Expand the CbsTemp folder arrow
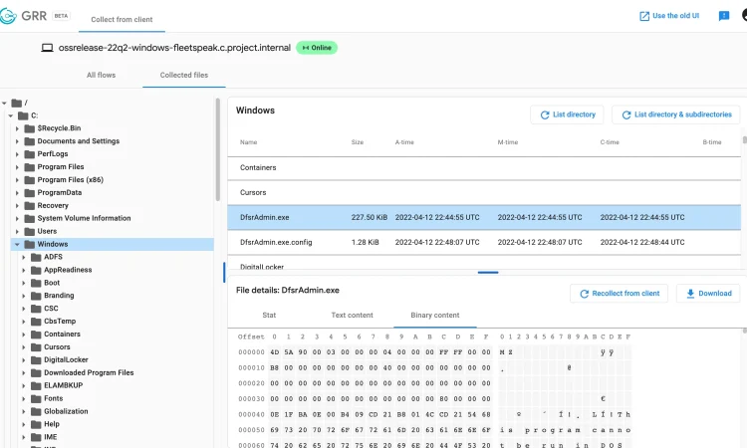The height and width of the screenshot is (448, 747). pyautogui.click(x=24, y=322)
